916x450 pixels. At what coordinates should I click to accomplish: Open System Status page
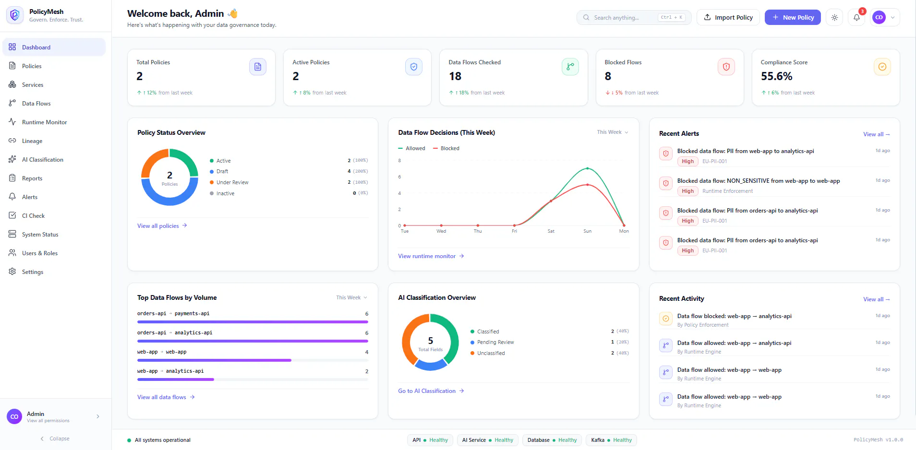(54, 234)
